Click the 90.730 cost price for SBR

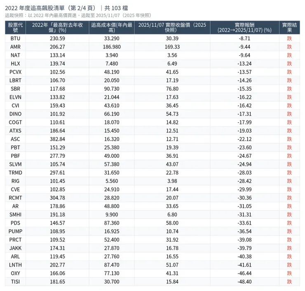pyautogui.click(x=112, y=89)
